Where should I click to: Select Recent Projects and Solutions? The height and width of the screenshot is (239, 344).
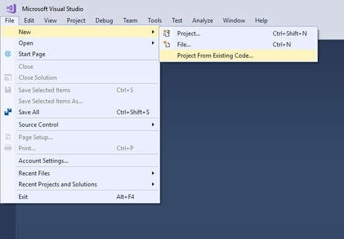(x=80, y=184)
